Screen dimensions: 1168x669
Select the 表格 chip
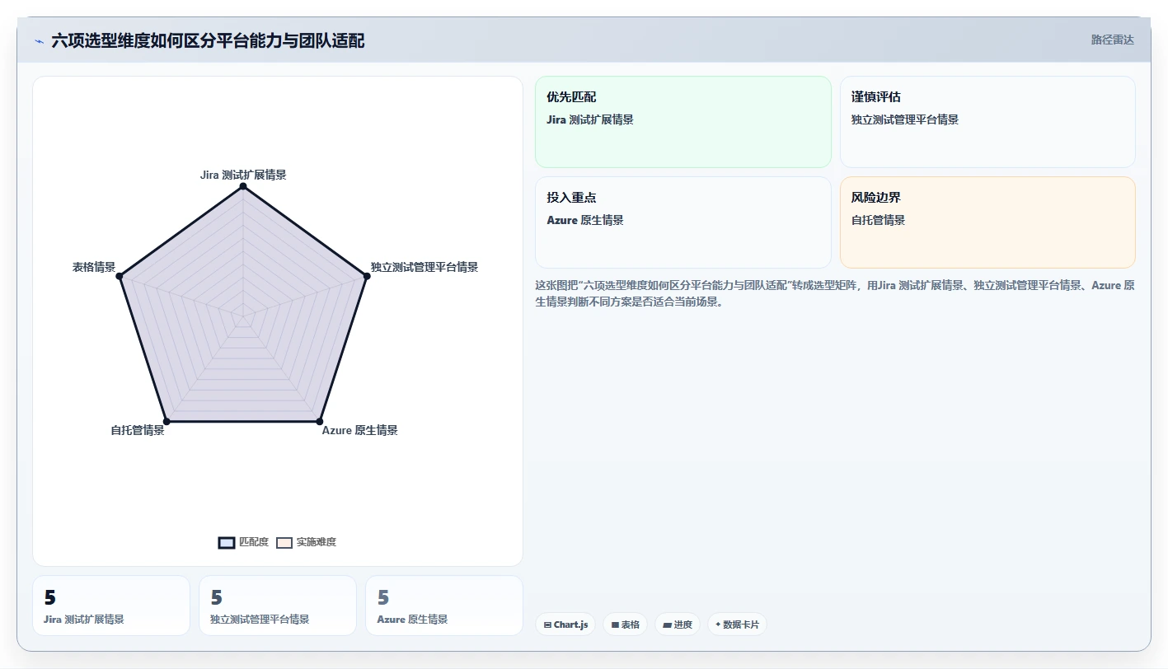tap(626, 625)
